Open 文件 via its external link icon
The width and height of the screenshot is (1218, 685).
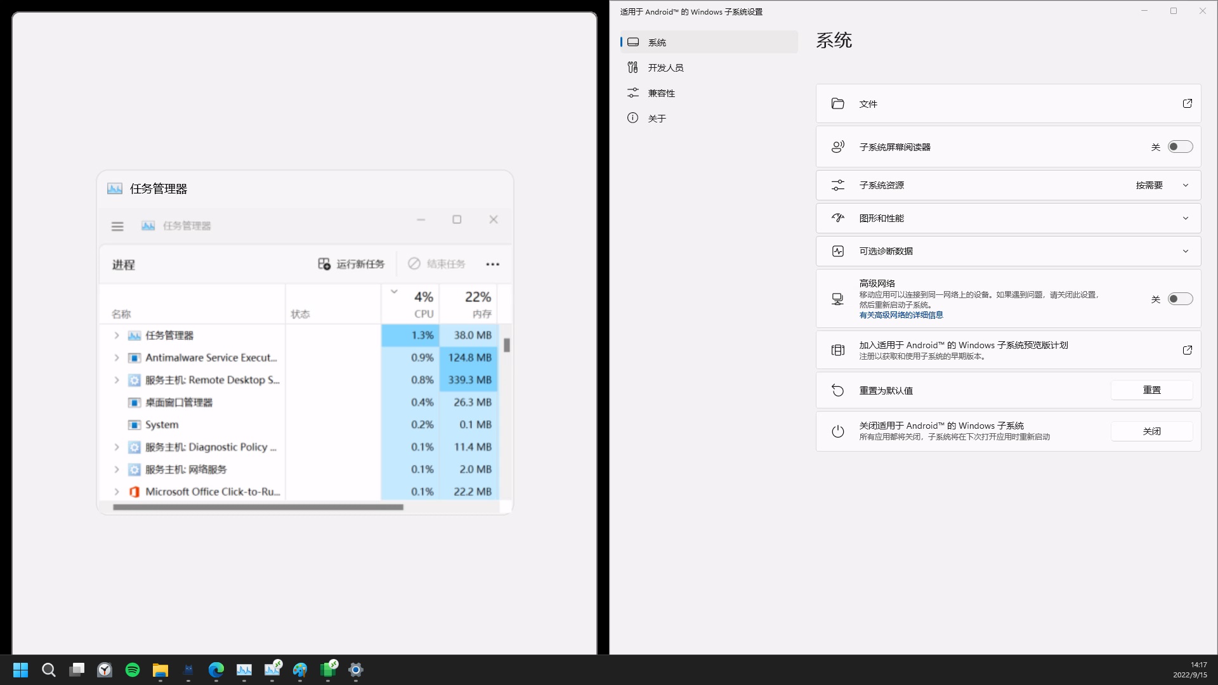(1188, 103)
